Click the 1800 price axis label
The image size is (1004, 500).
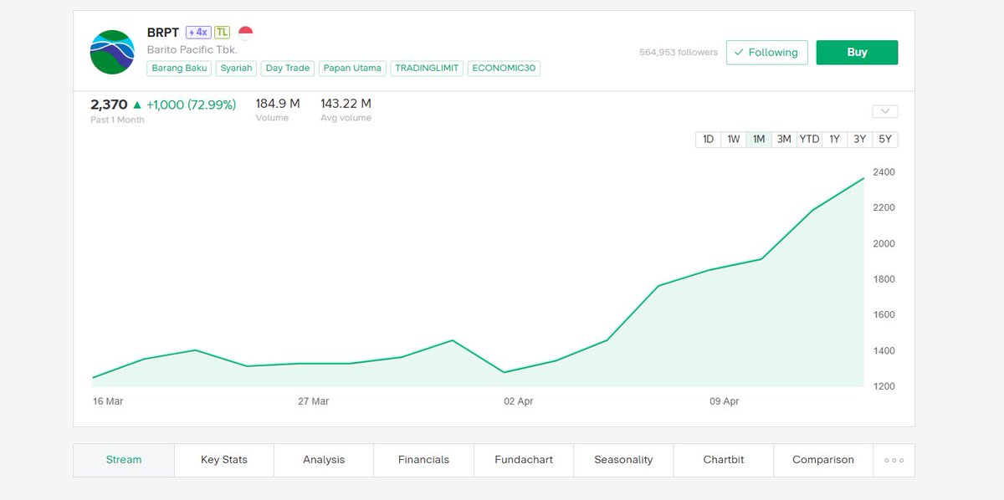(x=884, y=279)
